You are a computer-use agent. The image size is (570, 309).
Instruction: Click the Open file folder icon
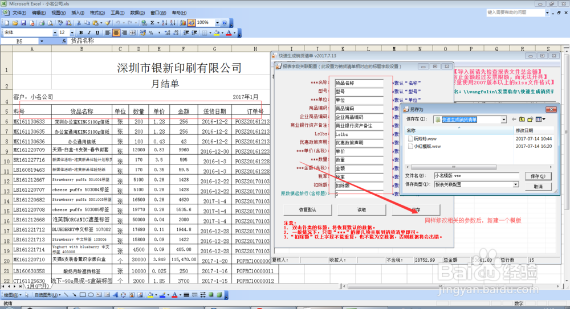tap(15, 23)
